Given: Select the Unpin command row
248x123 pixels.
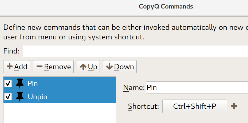Looking at the screenshot, I should tap(60, 97).
